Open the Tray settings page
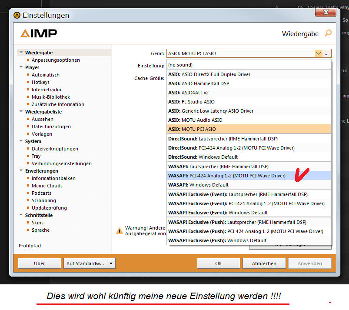Screen dimensions: 349x310 (x=36, y=156)
